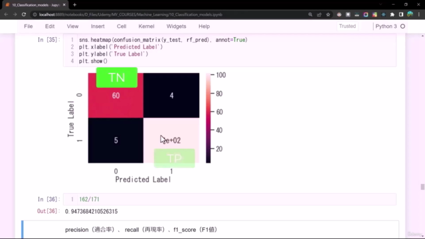Open the View menu
The image size is (425, 239).
pos(72,27)
